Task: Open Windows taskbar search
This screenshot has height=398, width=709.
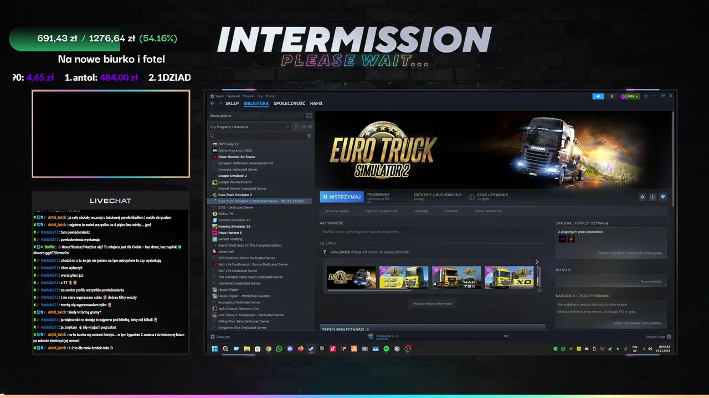Action: pos(225,349)
